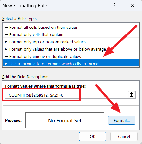Image resolution: width=142 pixels, height=144 pixels.
Task: Click arrow bullet beside top or bottom ranked rule
Action: [7, 42]
